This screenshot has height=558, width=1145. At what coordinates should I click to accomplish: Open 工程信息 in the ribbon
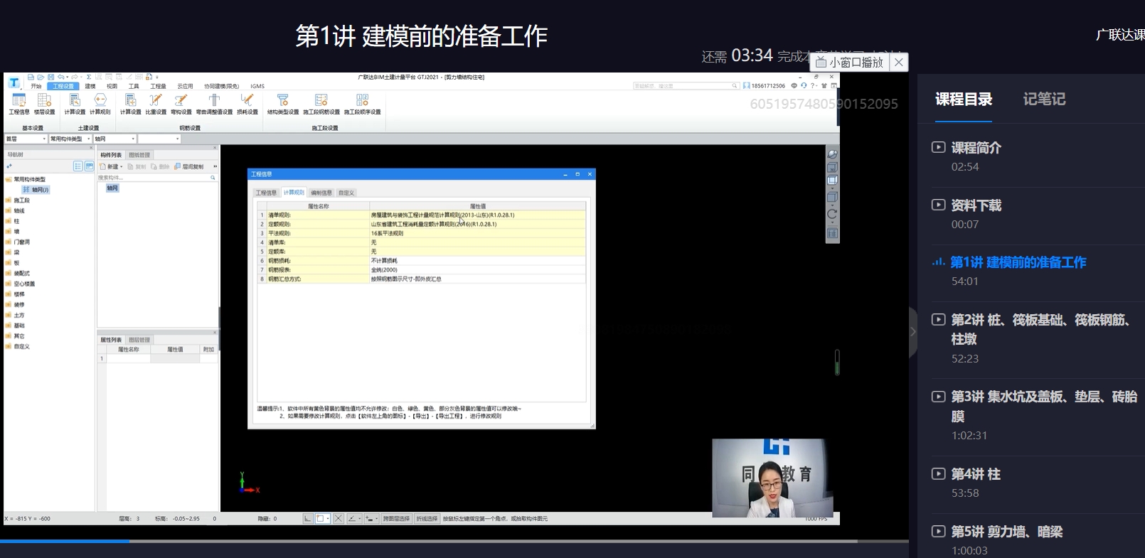tap(18, 104)
